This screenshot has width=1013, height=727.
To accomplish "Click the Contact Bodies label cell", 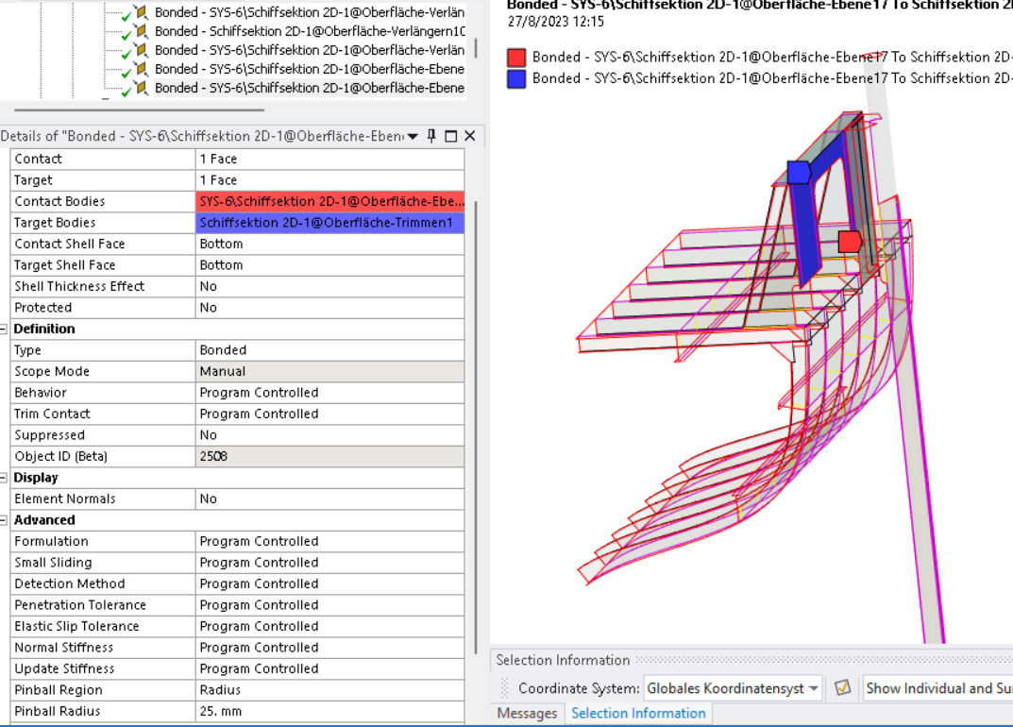I will [103, 202].
